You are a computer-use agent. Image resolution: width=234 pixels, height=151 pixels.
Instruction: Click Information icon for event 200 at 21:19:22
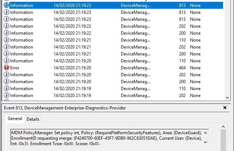7,33
